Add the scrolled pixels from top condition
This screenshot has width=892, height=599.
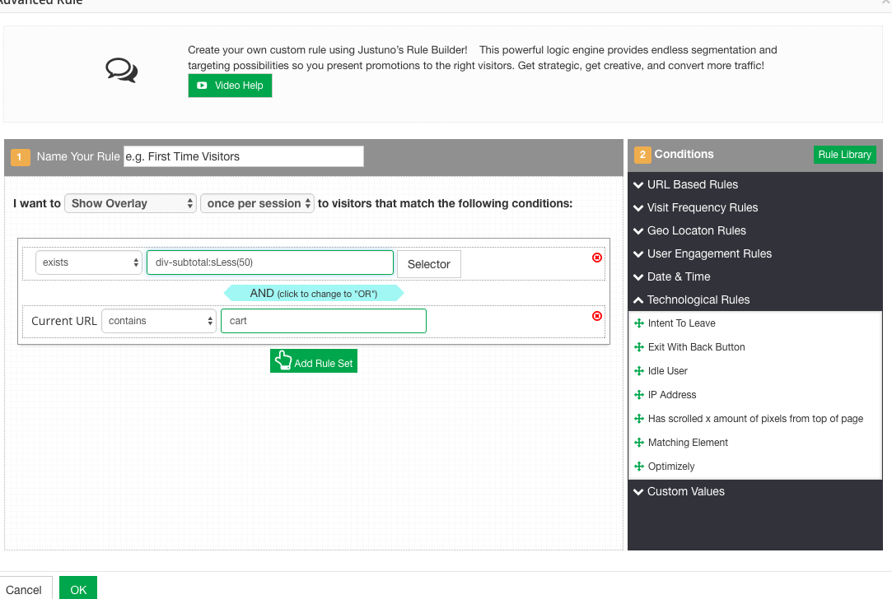tap(754, 418)
